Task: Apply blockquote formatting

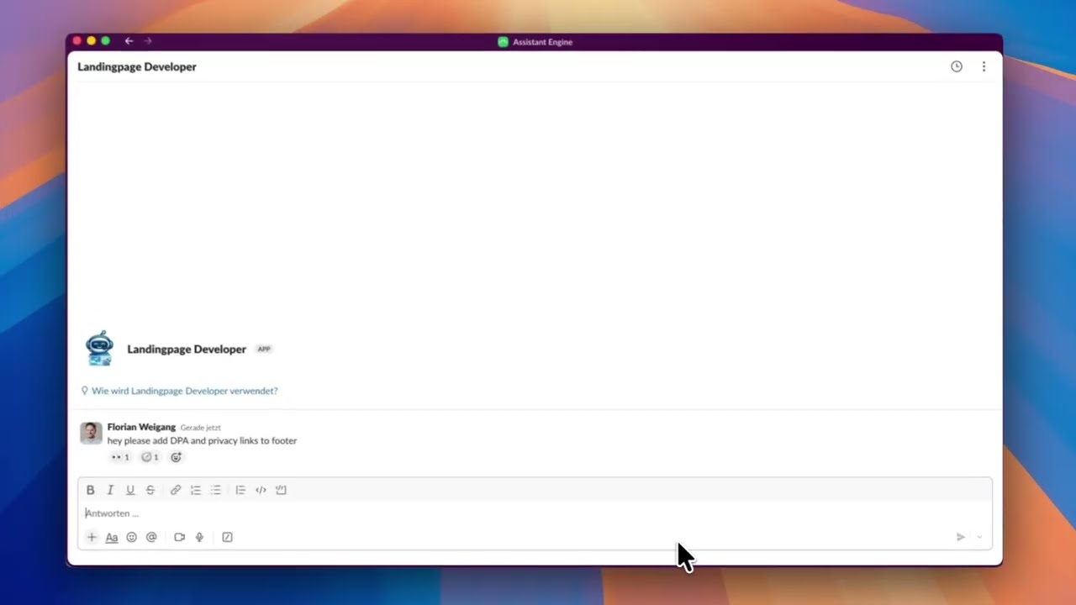Action: tap(240, 490)
